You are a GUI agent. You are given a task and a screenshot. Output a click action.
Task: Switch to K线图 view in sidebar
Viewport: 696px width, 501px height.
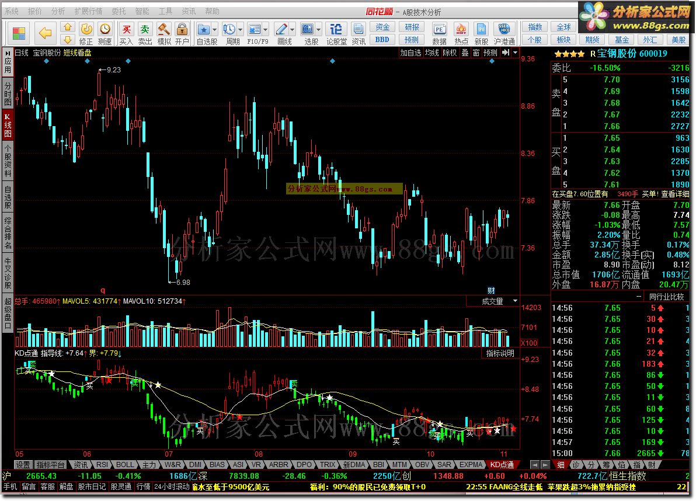(8, 124)
